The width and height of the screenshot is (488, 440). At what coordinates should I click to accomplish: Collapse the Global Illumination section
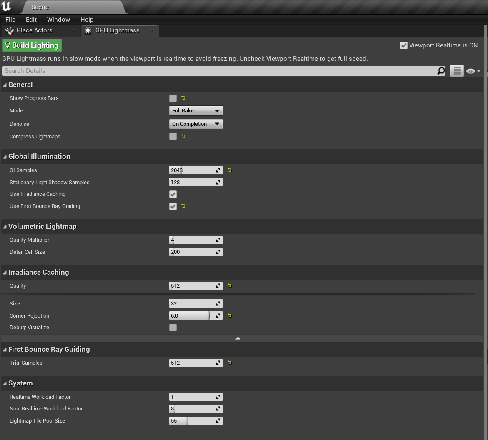tap(5, 157)
